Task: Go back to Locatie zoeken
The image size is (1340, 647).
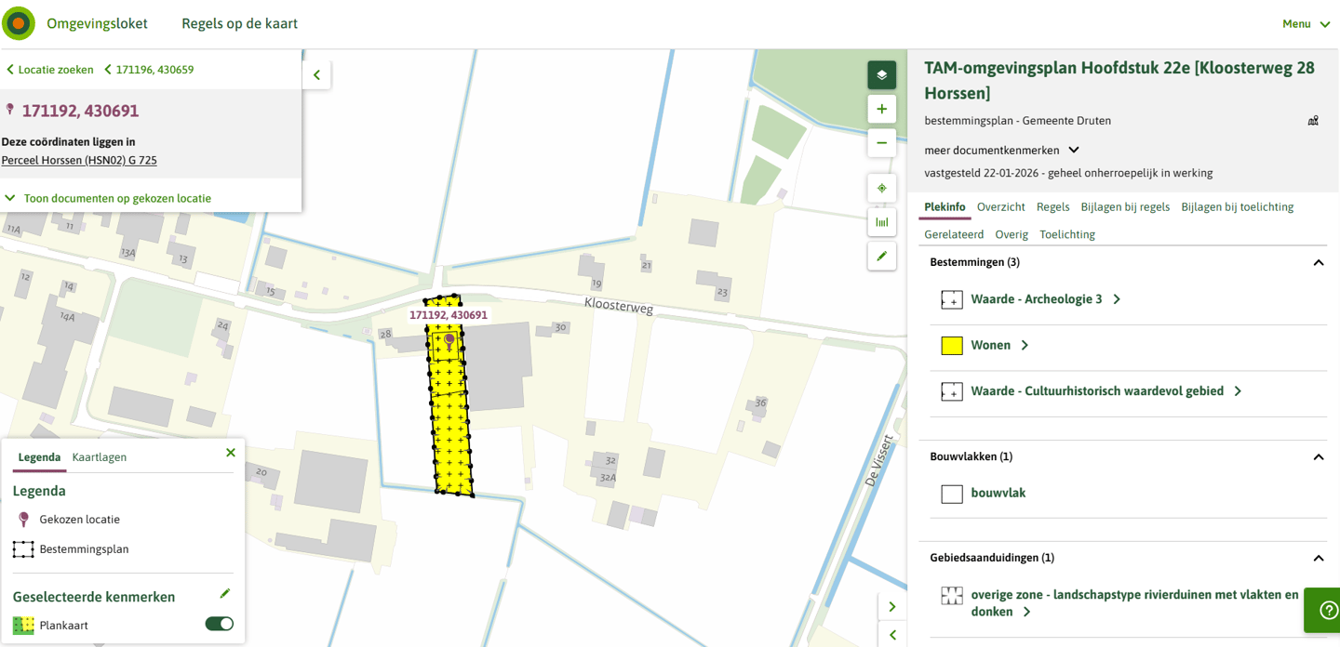Action: (x=50, y=70)
